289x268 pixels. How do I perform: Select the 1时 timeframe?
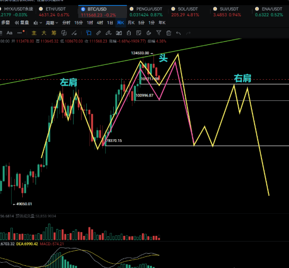[90, 23]
